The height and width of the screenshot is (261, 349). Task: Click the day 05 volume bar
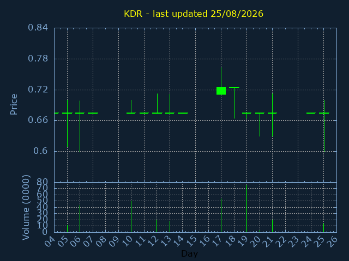click(x=67, y=228)
